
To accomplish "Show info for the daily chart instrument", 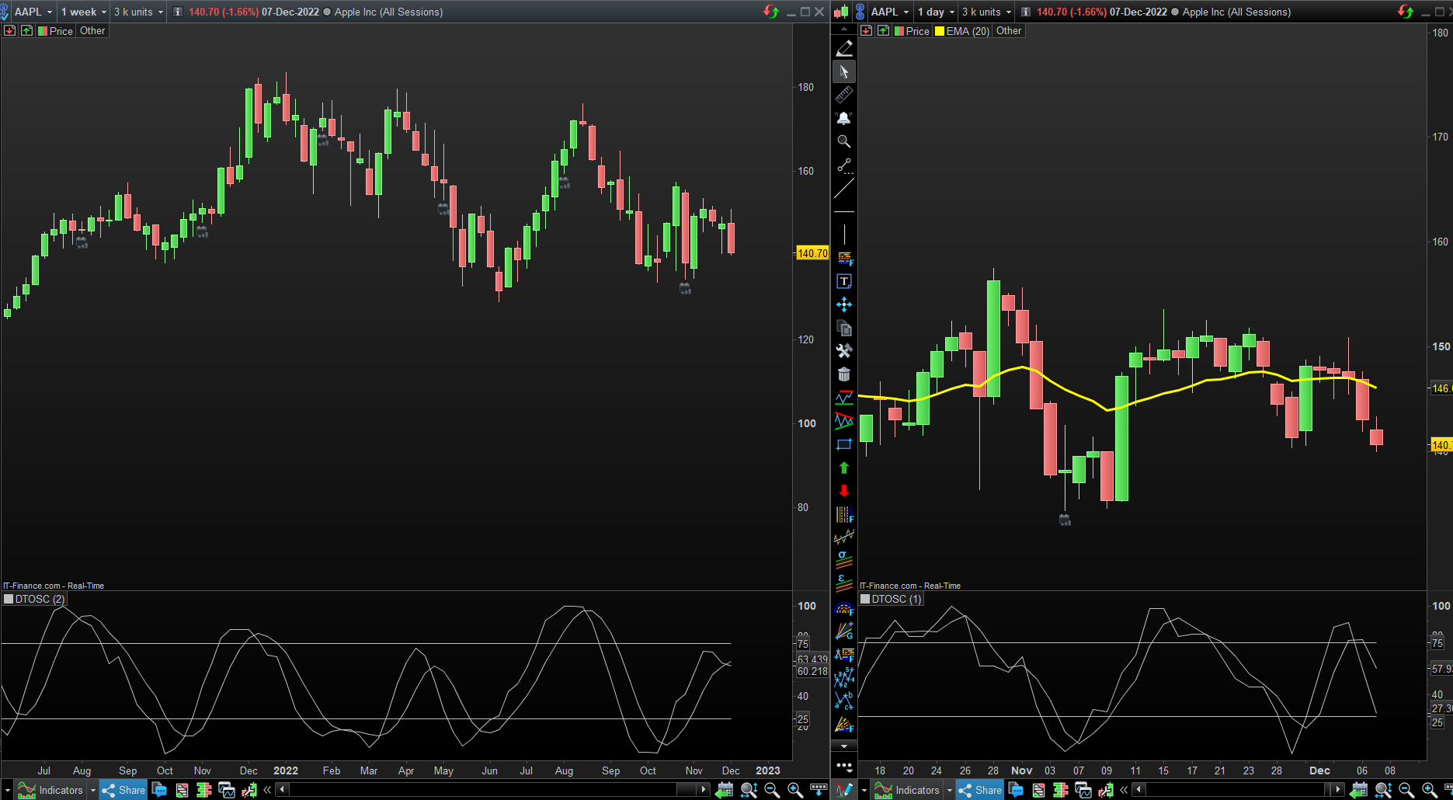I will pos(1026,12).
